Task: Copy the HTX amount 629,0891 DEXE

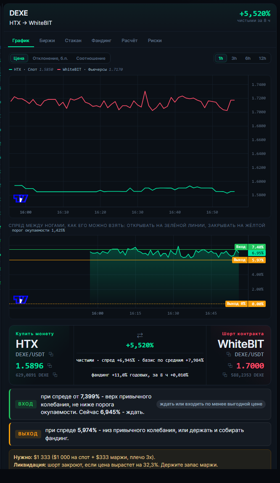Action: [55, 375]
